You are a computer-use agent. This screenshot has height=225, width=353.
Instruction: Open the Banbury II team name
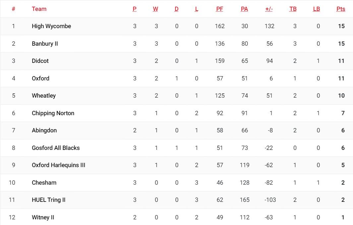pyautogui.click(x=45, y=44)
